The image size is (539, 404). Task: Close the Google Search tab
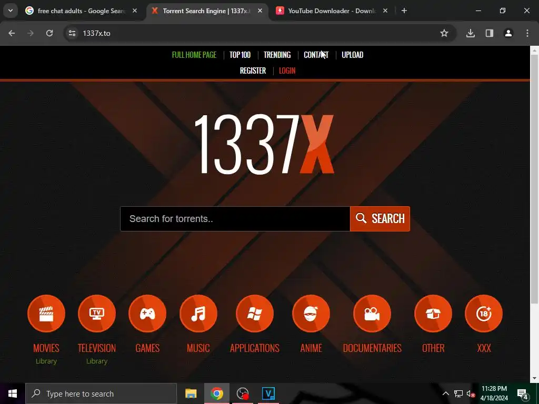coord(135,11)
